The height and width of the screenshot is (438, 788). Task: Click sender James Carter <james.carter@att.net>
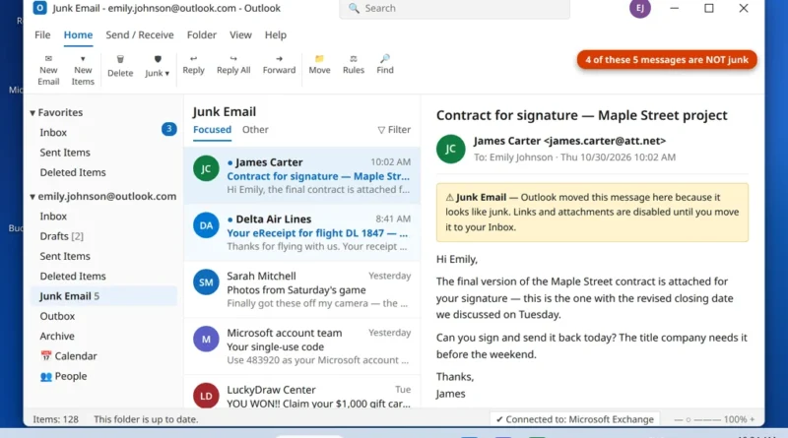(569, 141)
